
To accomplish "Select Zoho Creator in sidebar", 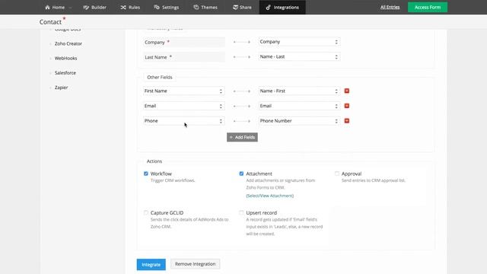I will (68, 43).
